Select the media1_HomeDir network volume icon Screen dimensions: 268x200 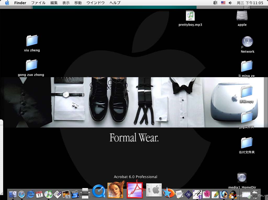(242, 178)
